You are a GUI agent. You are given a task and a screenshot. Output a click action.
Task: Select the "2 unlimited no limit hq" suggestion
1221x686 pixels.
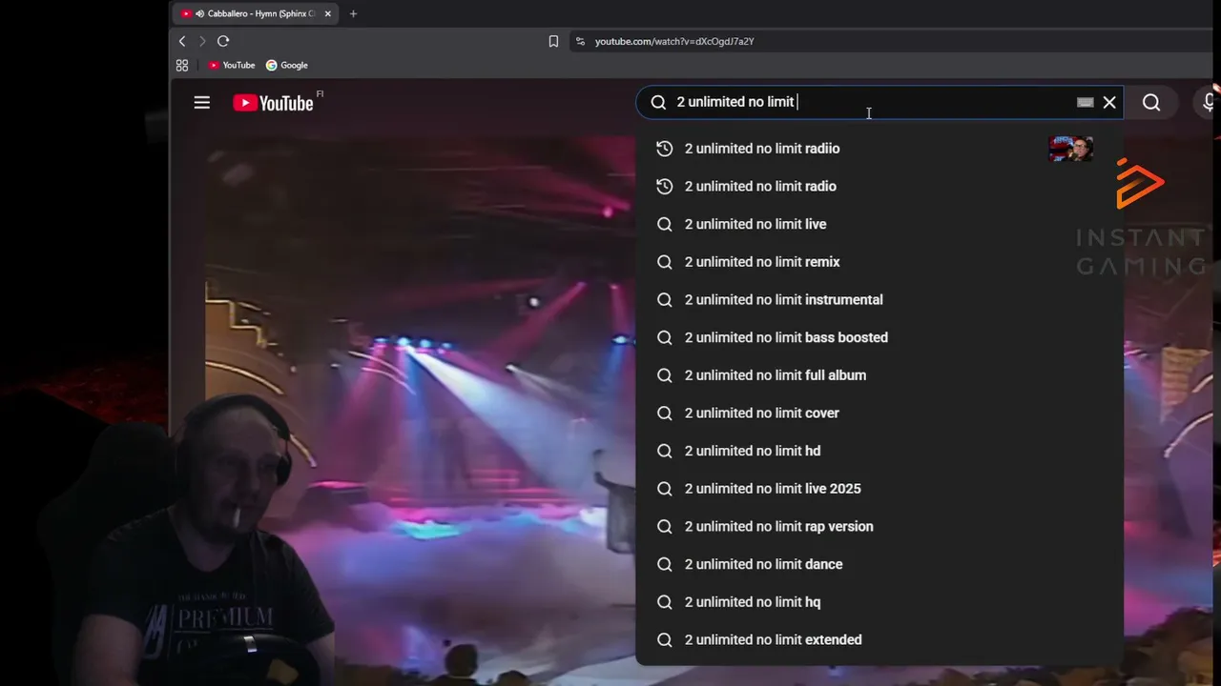(880, 602)
